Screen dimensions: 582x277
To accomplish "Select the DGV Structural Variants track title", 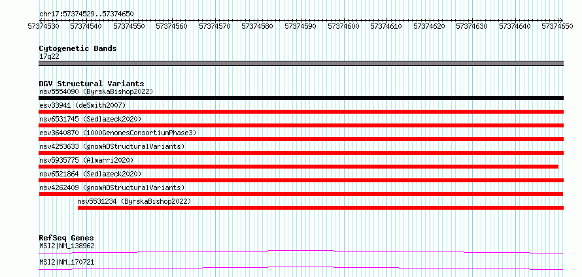I will coord(92,84).
